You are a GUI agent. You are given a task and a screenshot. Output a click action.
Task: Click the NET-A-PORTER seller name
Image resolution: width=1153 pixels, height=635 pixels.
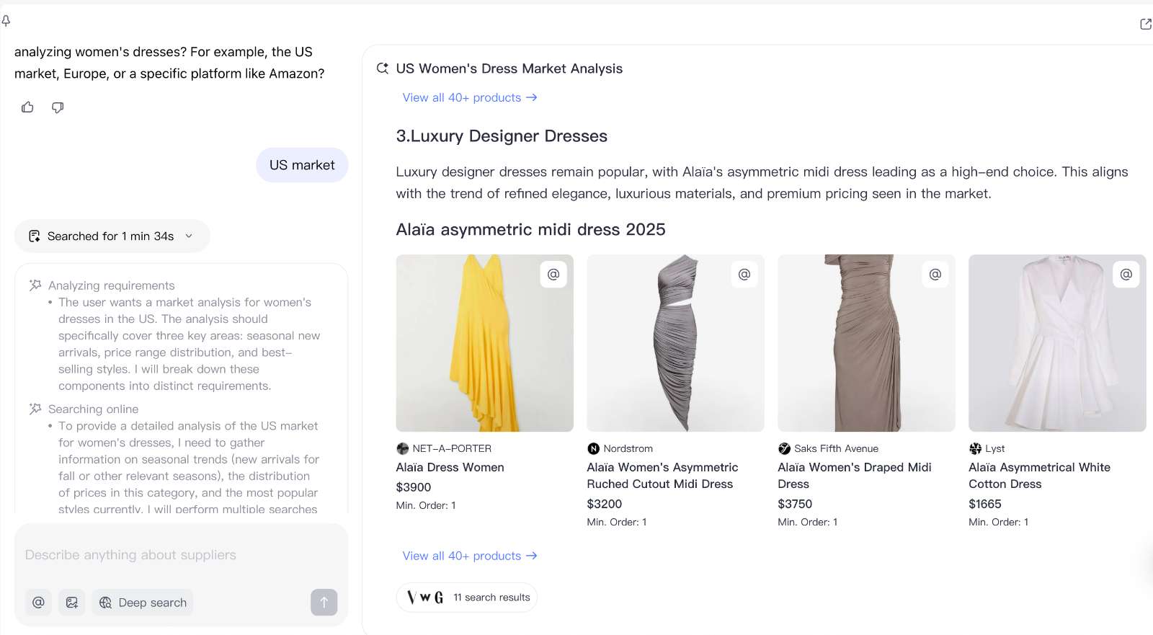(x=452, y=448)
